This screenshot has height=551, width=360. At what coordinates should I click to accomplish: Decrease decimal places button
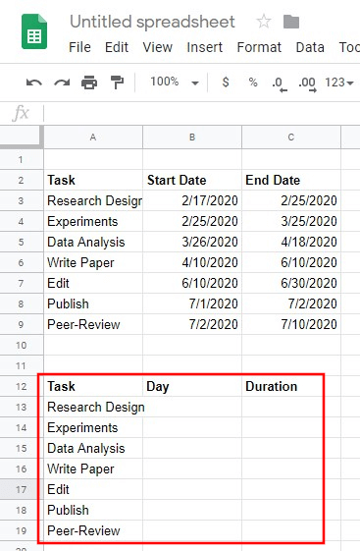pos(280,84)
